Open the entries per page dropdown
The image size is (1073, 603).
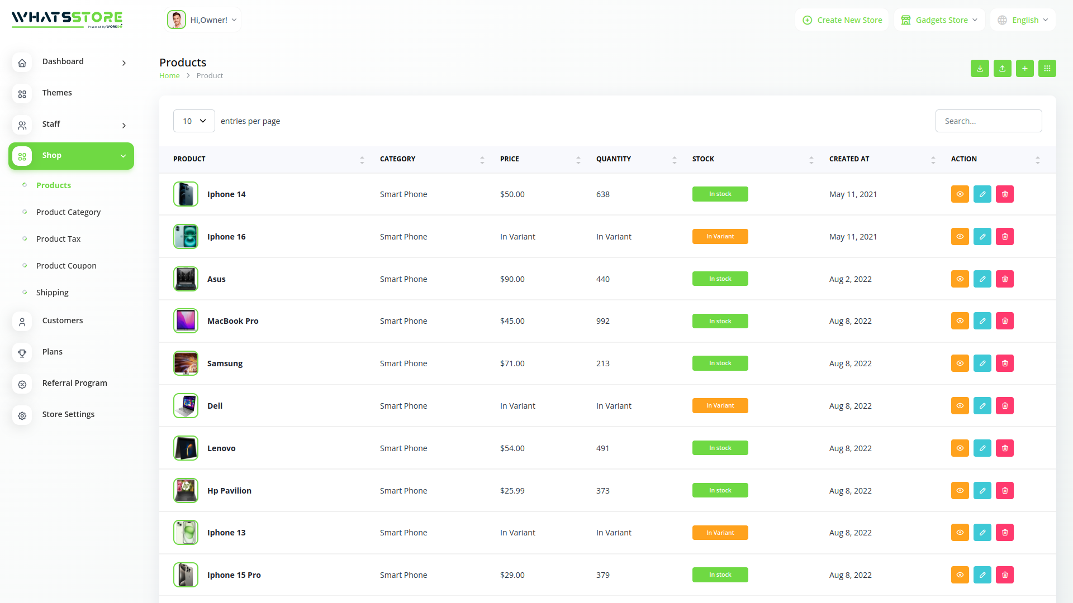pyautogui.click(x=194, y=121)
